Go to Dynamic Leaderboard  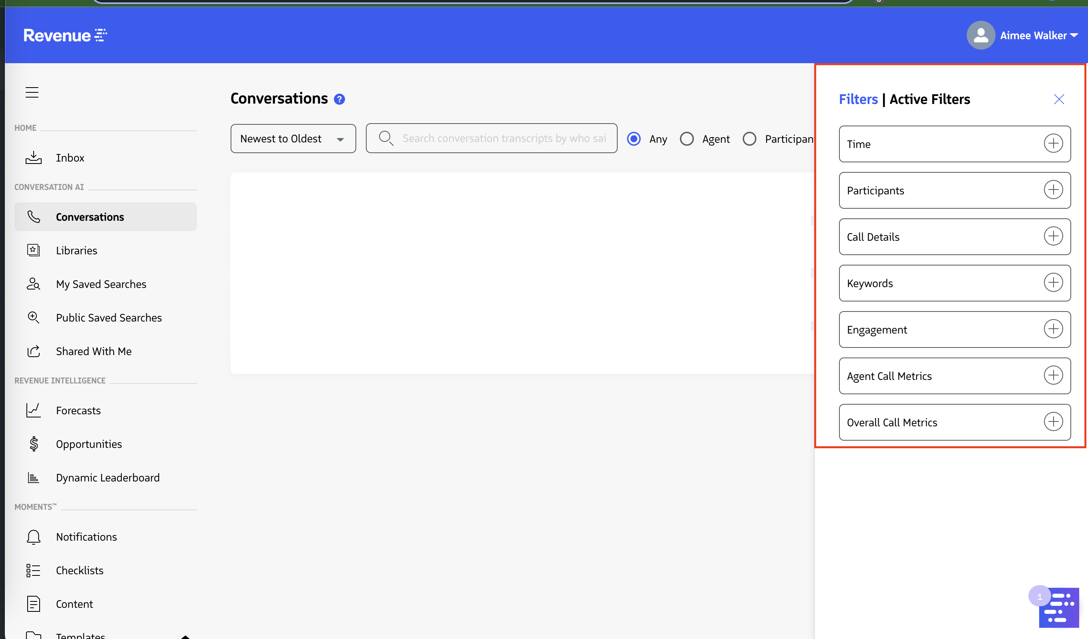pos(108,478)
